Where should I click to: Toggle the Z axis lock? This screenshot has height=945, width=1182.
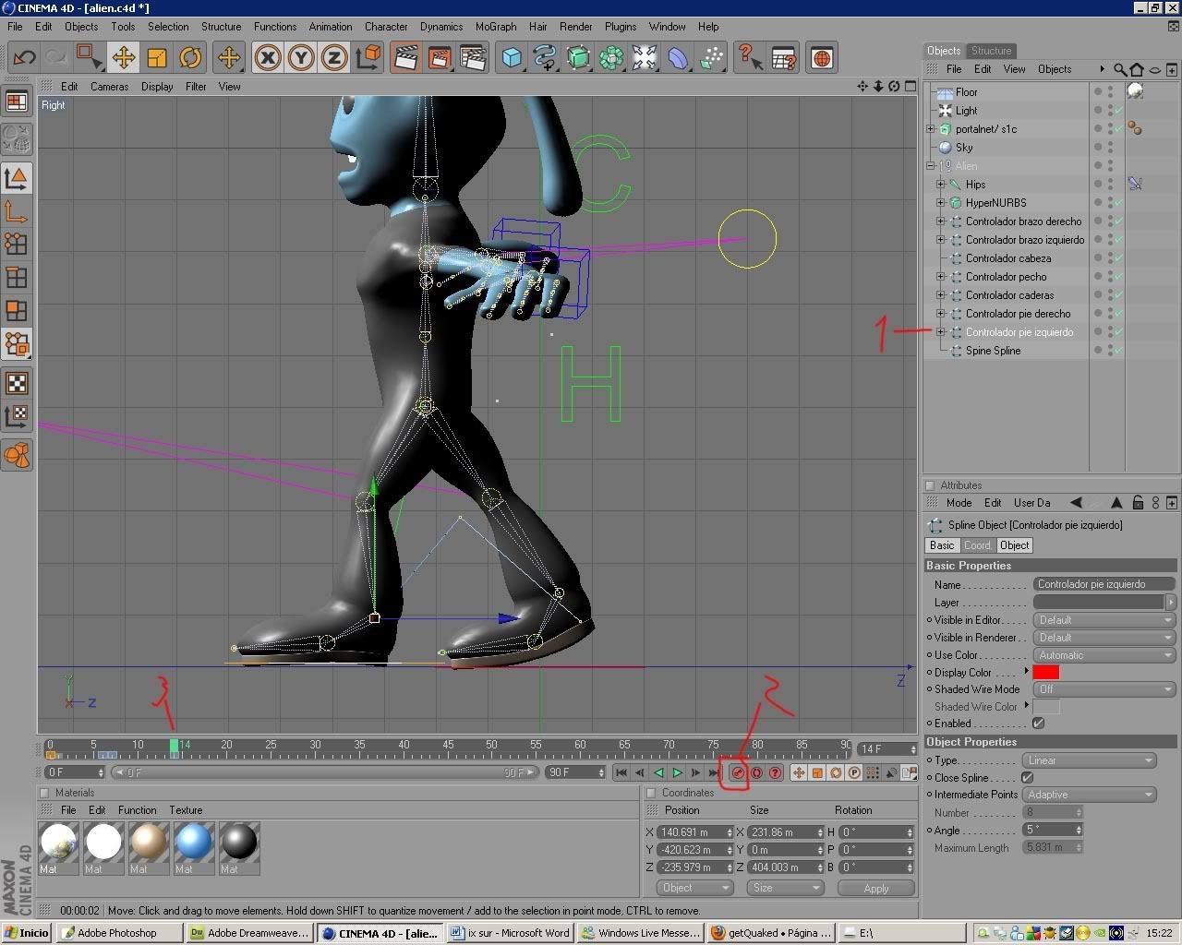pos(334,58)
